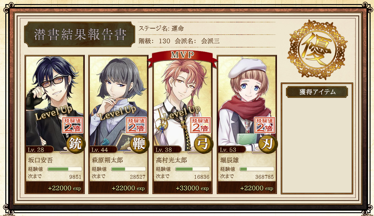Select 萩原朔太郎 character portrait
The image size is (374, 216).
pyautogui.click(x=118, y=103)
